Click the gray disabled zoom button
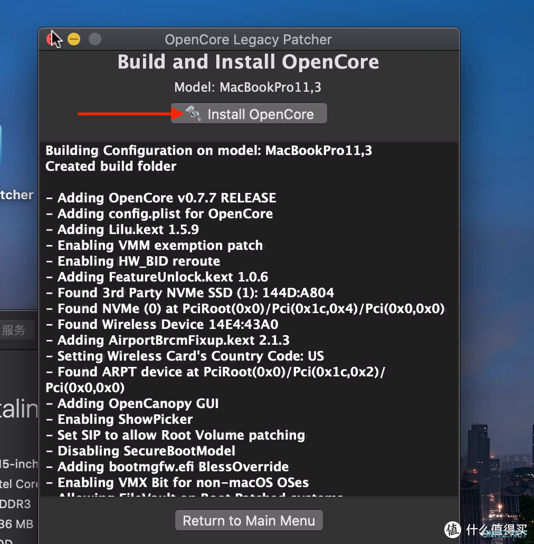Screen dimensions: 534x544 pyautogui.click(x=94, y=39)
